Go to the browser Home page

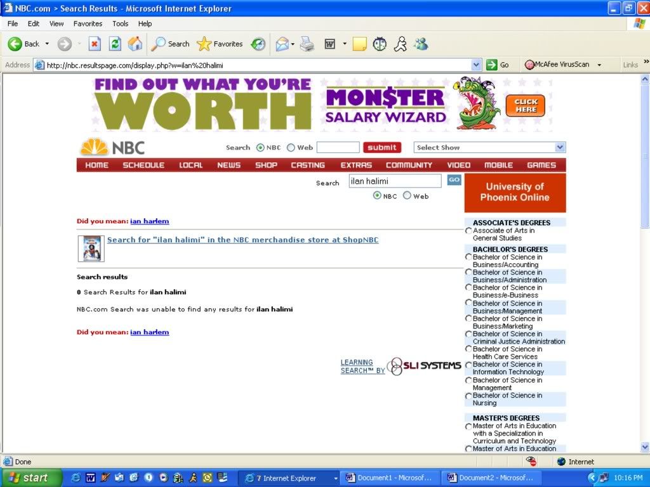[x=135, y=44]
